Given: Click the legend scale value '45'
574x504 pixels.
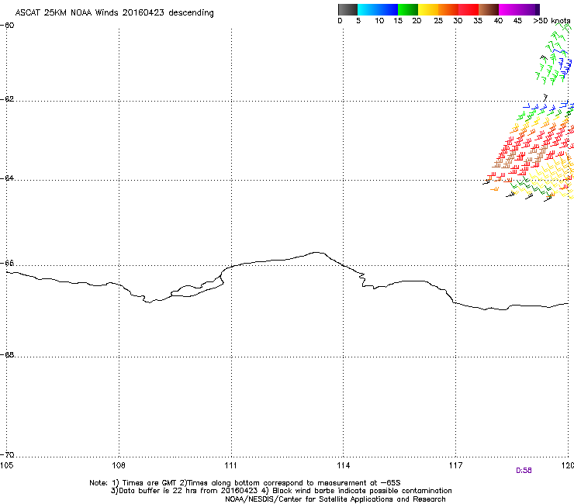Looking at the screenshot, I should (517, 21).
